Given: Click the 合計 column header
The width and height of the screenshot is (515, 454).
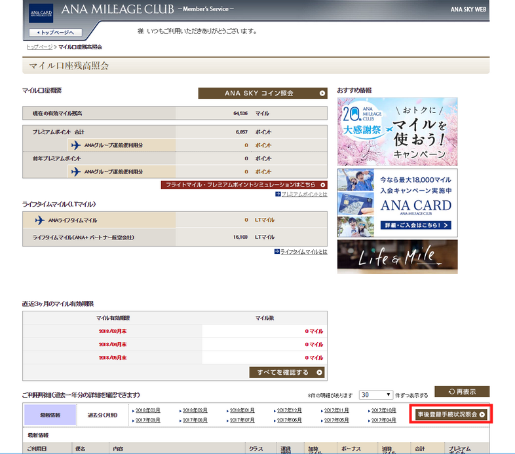Looking at the screenshot, I should coord(420,448).
